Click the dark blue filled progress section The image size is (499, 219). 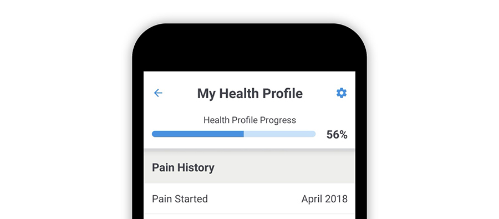[197, 134]
